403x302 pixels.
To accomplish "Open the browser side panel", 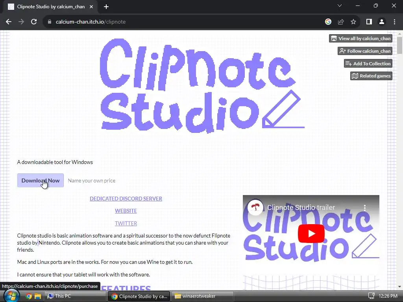I will (x=369, y=22).
